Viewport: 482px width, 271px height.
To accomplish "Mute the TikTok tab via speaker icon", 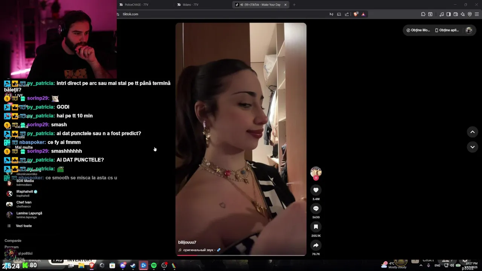I will tap(241, 5).
